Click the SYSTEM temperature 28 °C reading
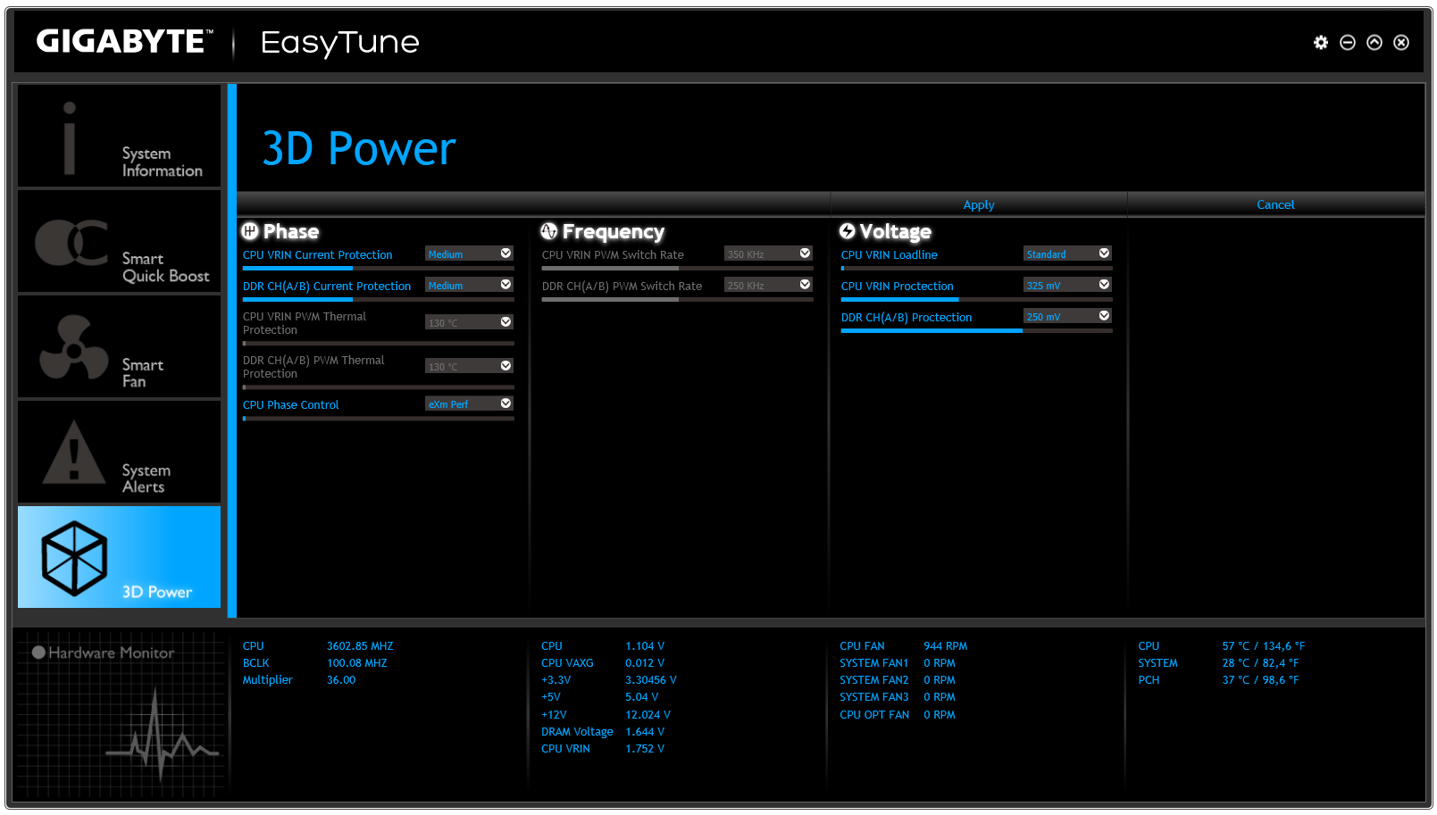 pos(1260,662)
